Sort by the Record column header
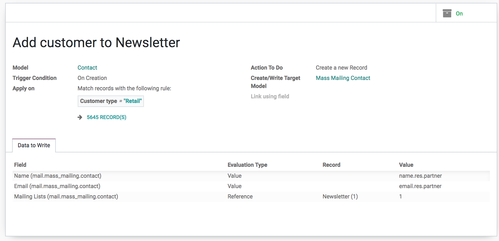Image resolution: width=499 pixels, height=241 pixels. pyautogui.click(x=331, y=165)
